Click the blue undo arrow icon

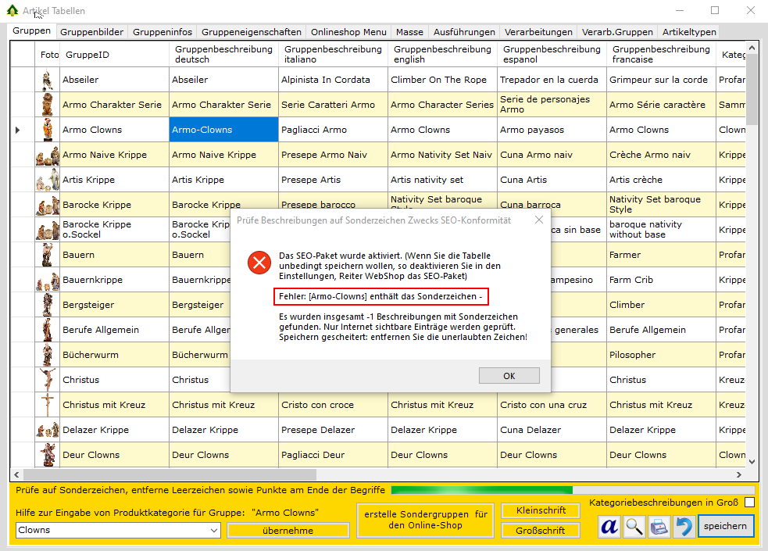tap(684, 527)
